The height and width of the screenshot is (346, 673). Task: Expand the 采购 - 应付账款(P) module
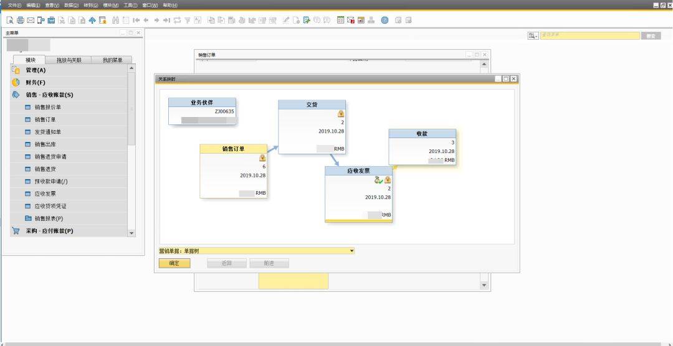(49, 231)
